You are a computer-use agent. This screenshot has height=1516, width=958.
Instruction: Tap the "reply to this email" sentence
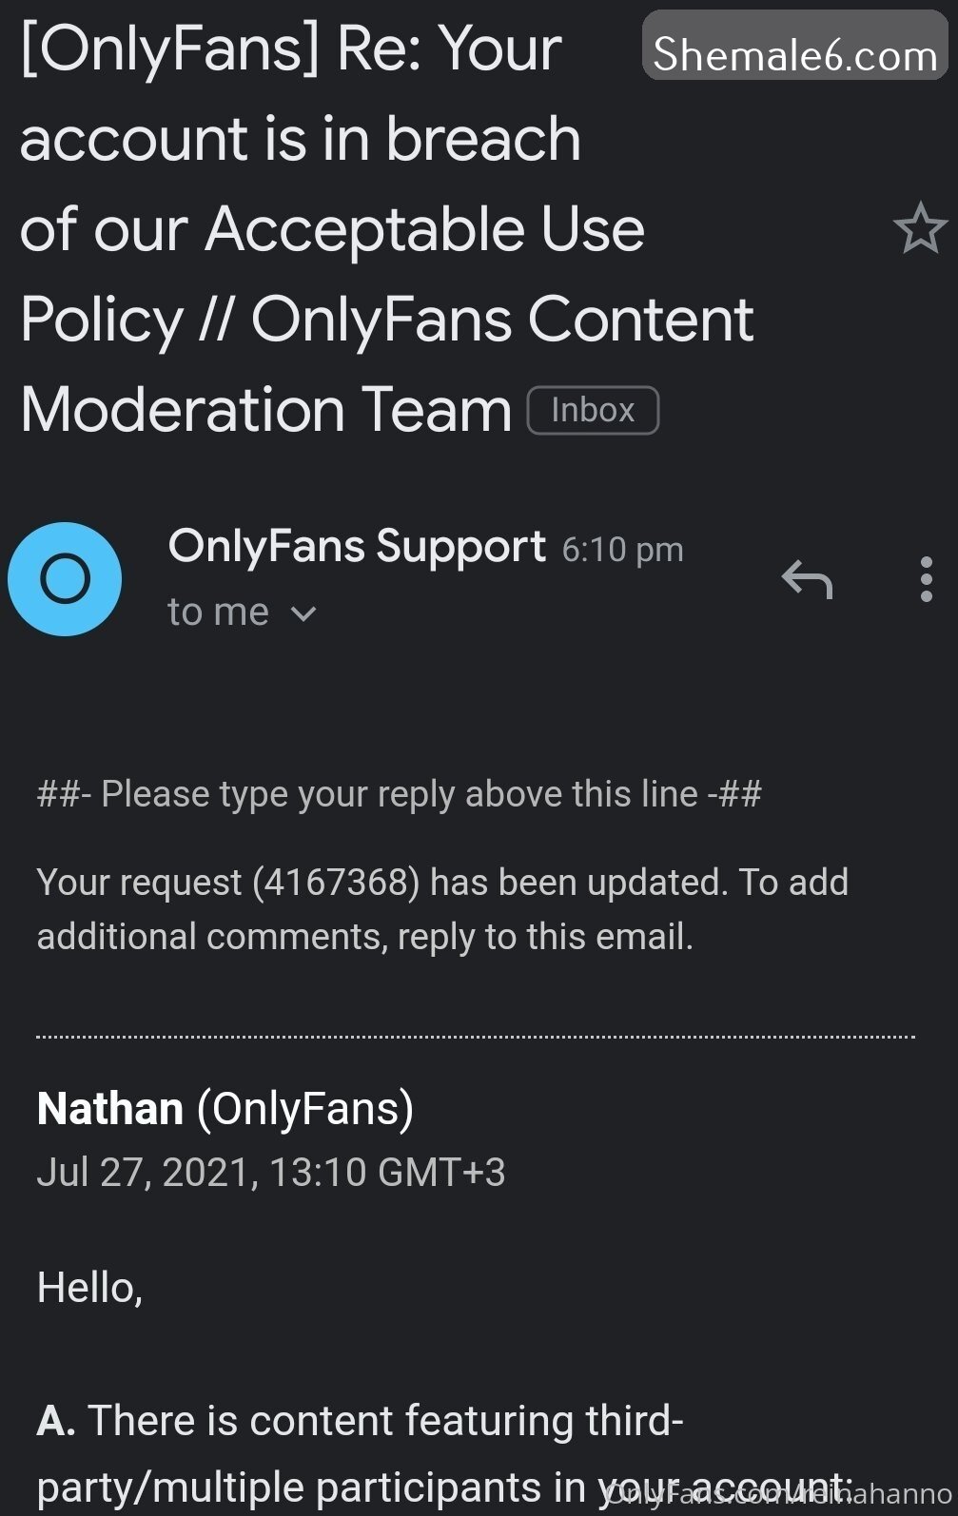pyautogui.click(x=544, y=937)
